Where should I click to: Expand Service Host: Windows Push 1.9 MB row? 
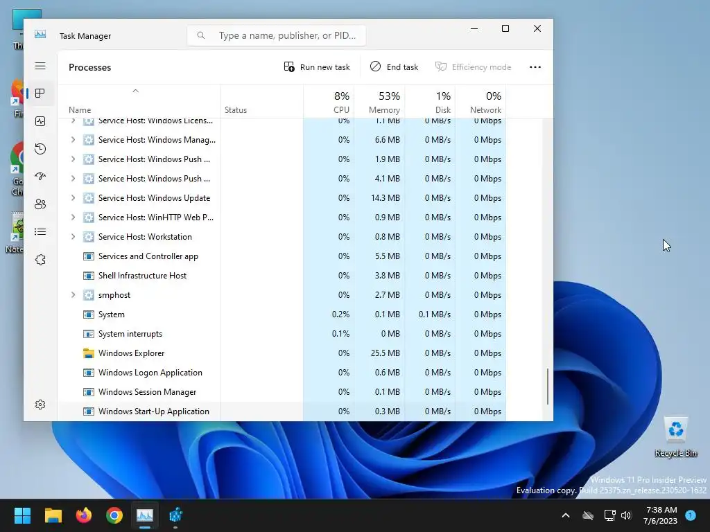pyautogui.click(x=73, y=159)
